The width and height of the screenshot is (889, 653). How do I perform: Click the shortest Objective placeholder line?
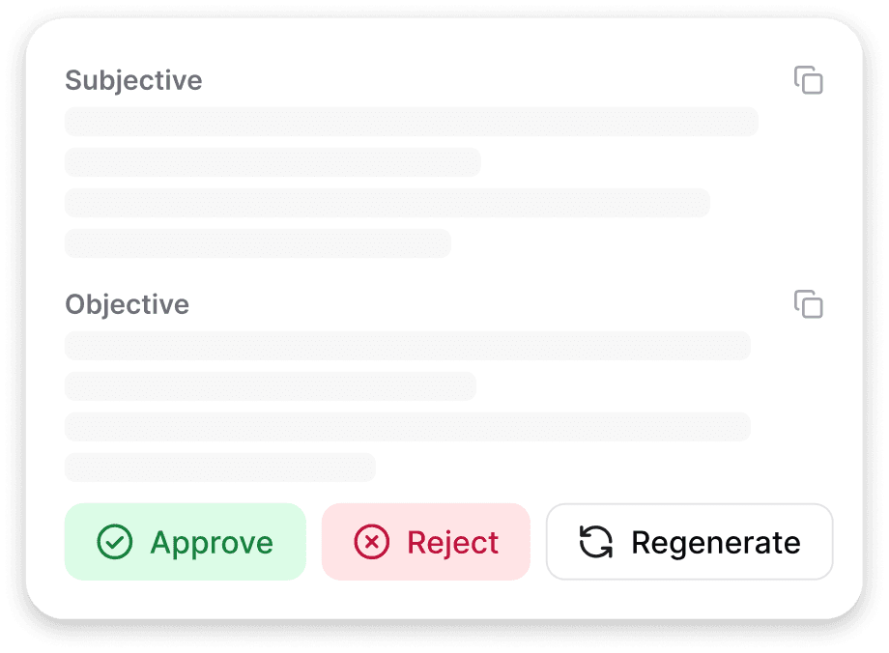(x=219, y=468)
